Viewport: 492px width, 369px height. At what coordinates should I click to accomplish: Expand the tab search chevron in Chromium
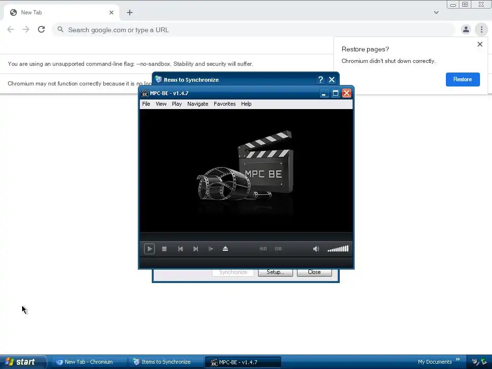(x=436, y=12)
